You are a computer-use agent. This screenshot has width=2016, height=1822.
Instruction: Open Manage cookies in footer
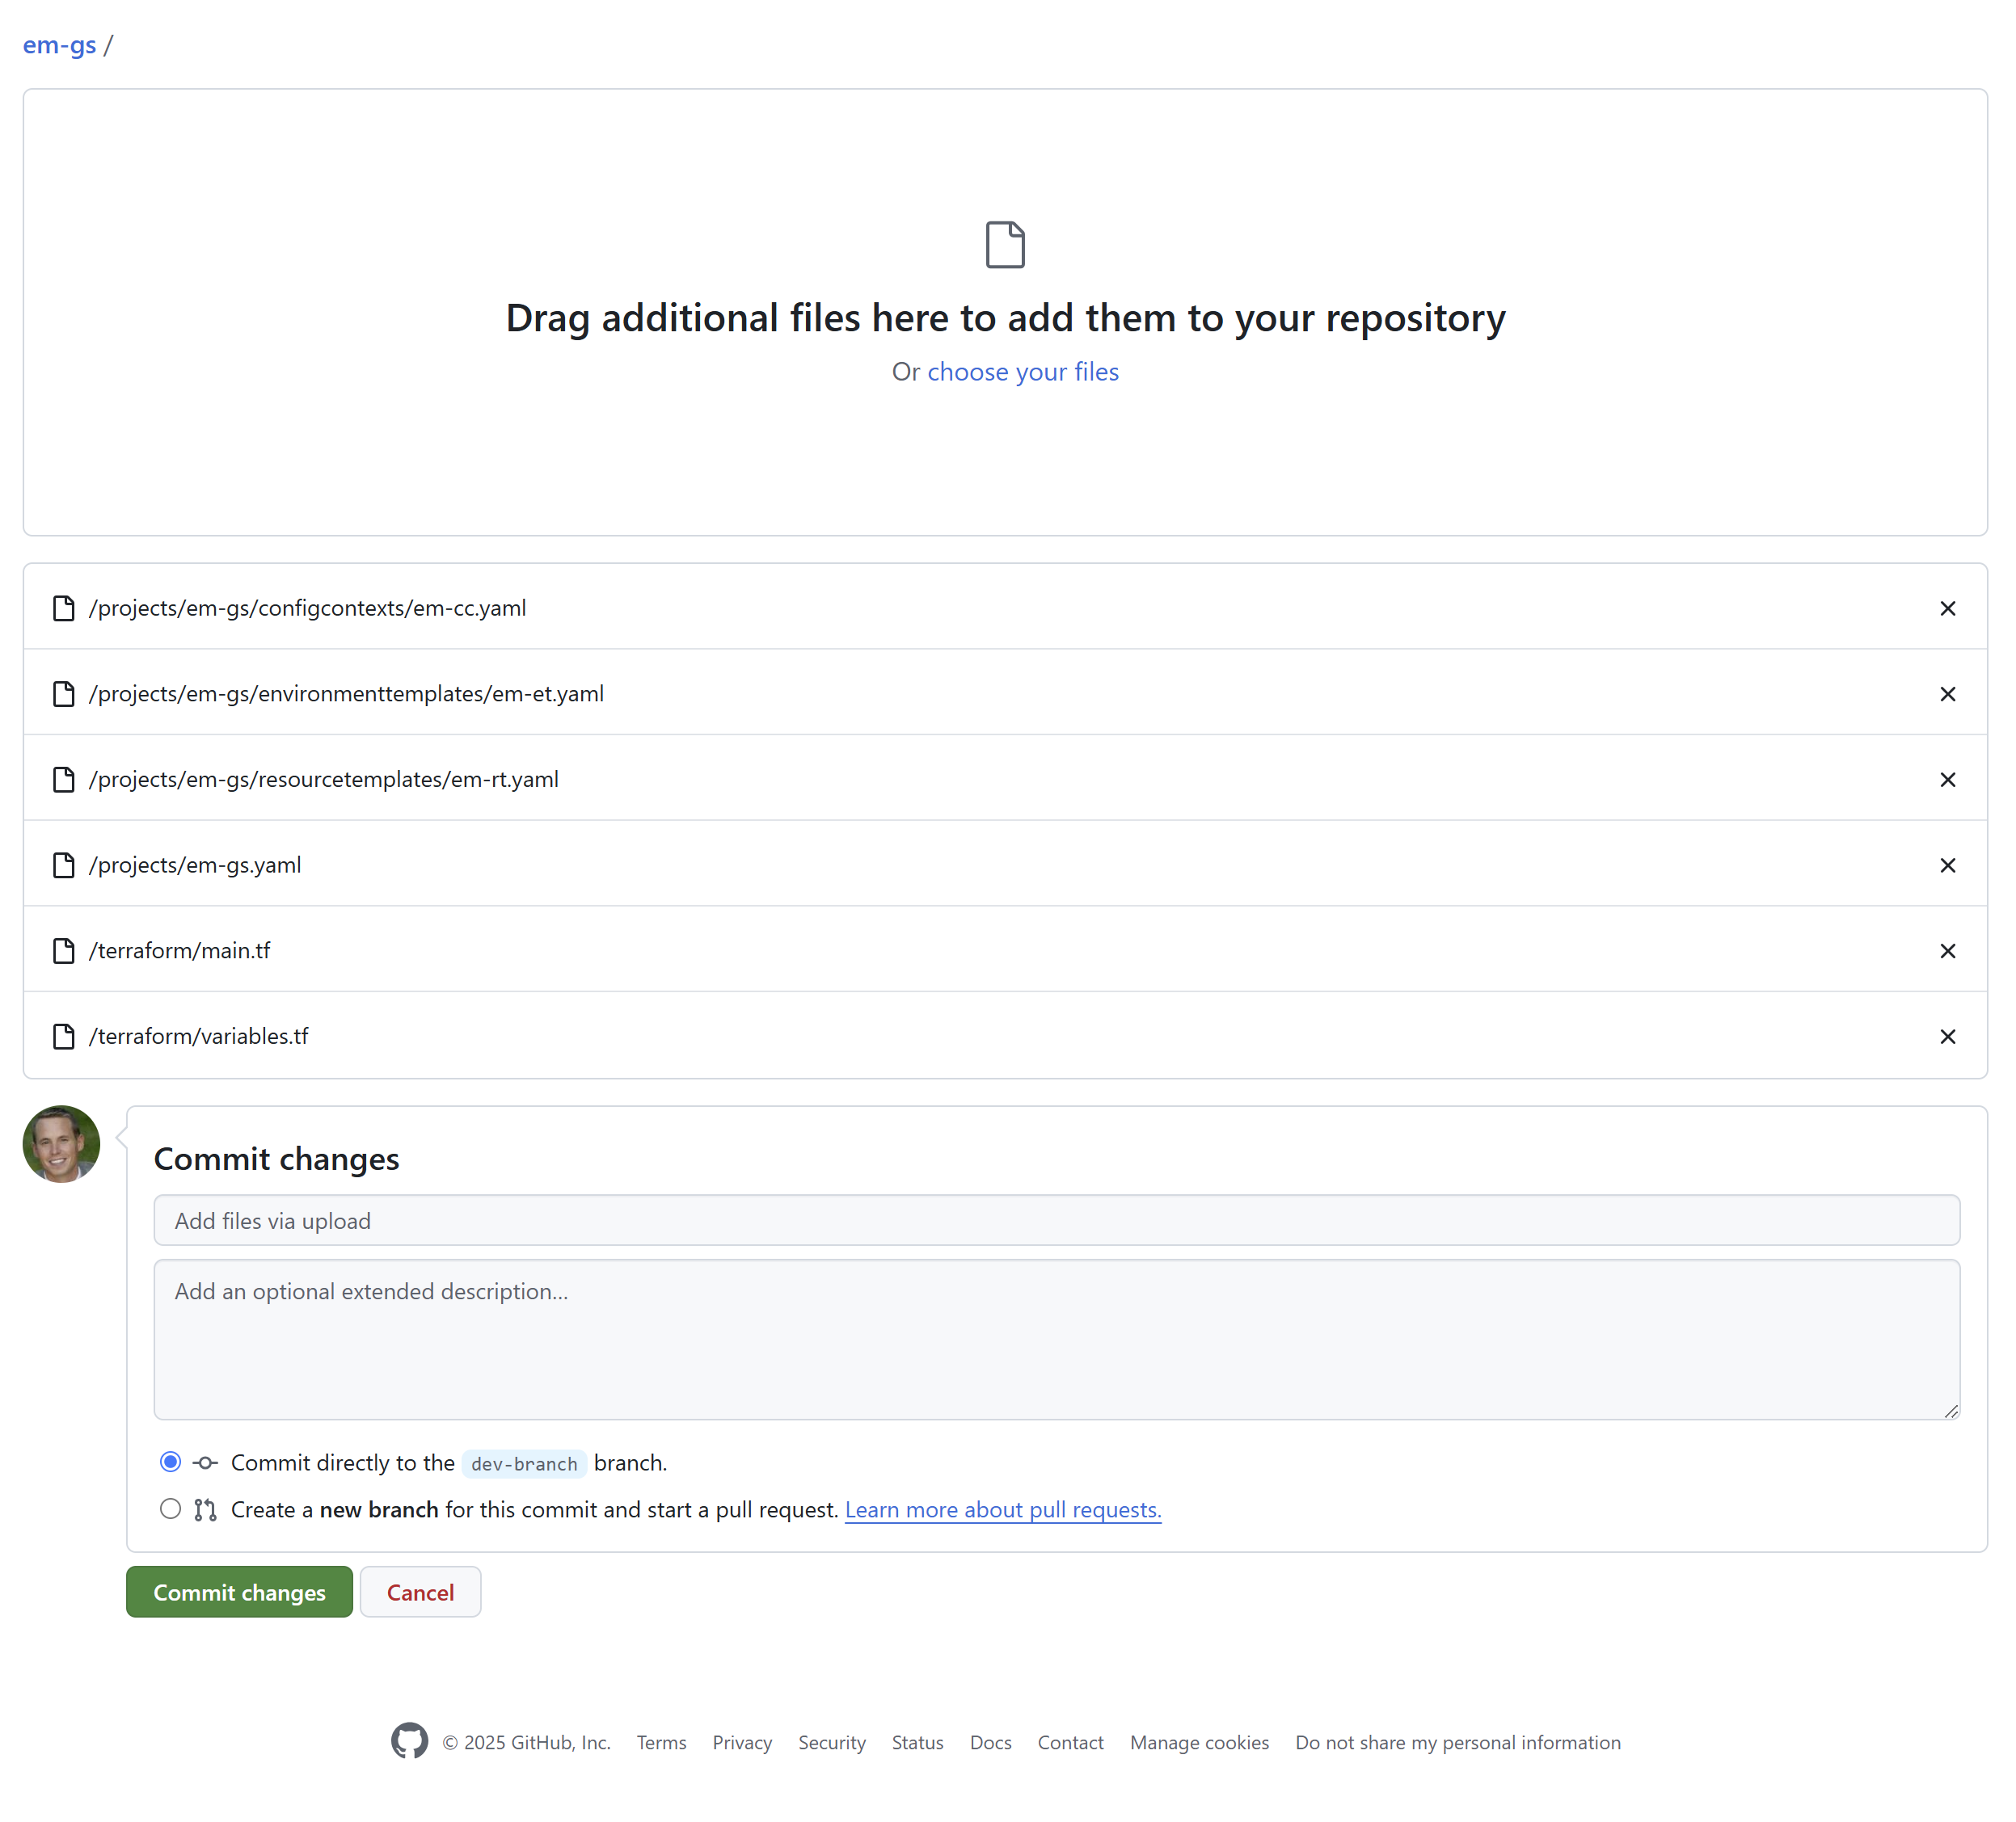[x=1199, y=1743]
